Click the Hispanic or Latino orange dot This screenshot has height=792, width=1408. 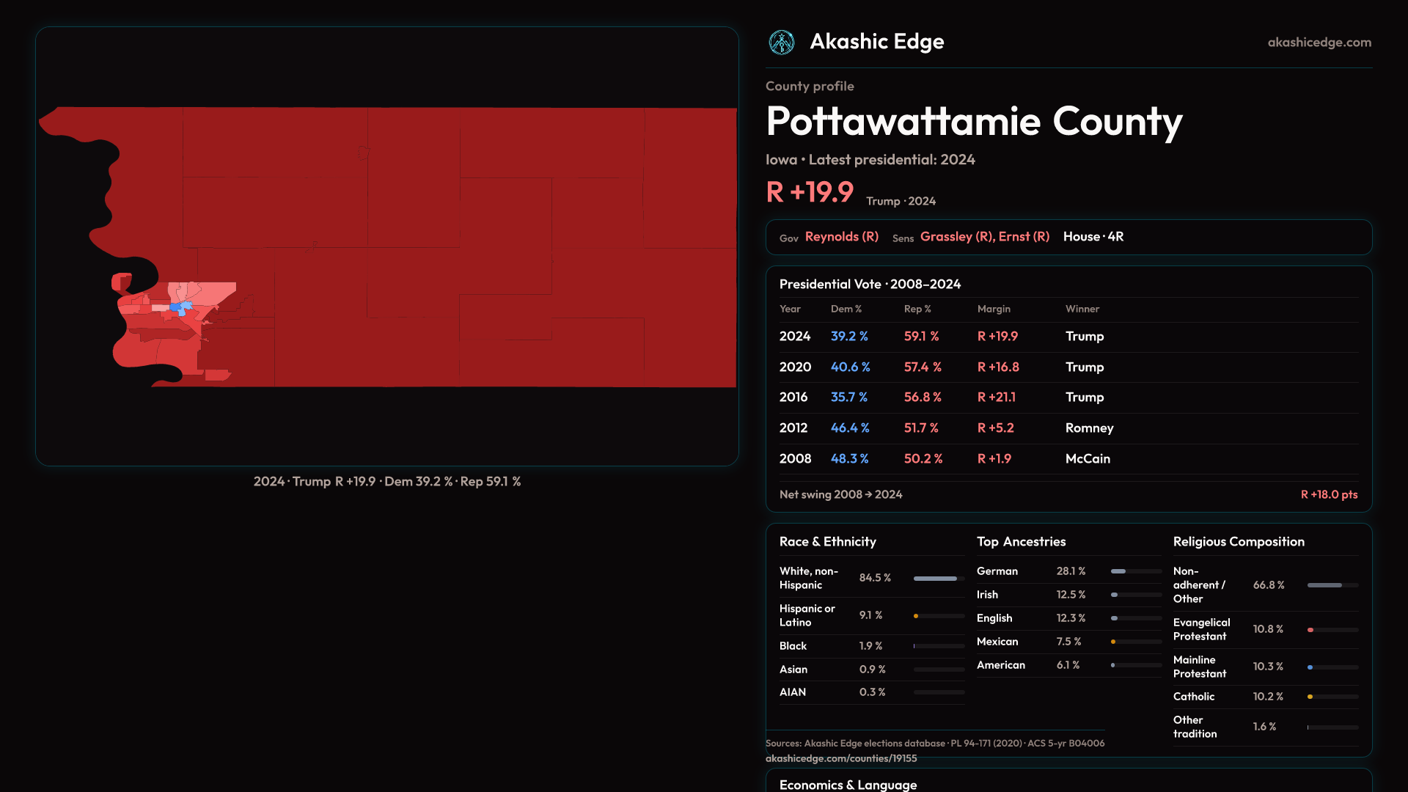coord(916,616)
